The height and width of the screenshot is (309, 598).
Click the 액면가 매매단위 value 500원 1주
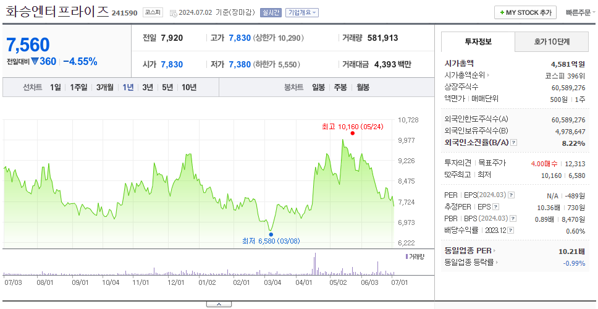click(568, 99)
